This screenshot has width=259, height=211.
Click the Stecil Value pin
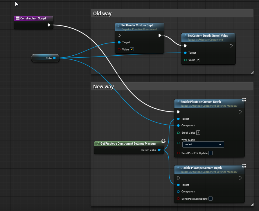[x=178, y=133]
